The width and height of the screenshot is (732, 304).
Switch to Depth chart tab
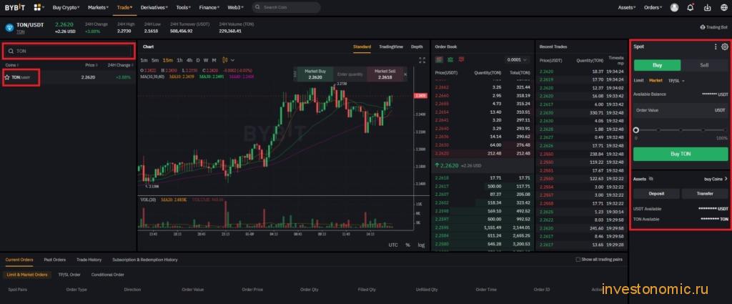click(417, 46)
